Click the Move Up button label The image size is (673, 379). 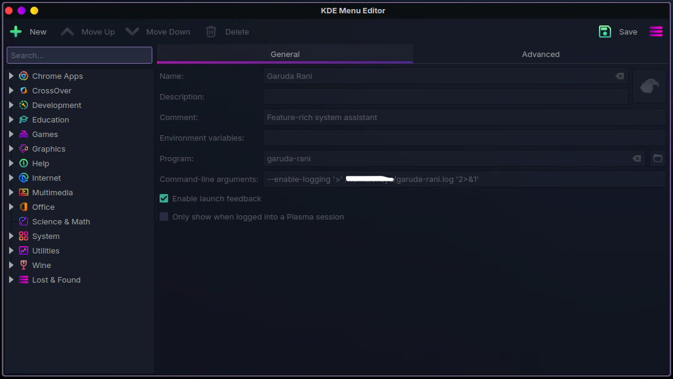(98, 32)
